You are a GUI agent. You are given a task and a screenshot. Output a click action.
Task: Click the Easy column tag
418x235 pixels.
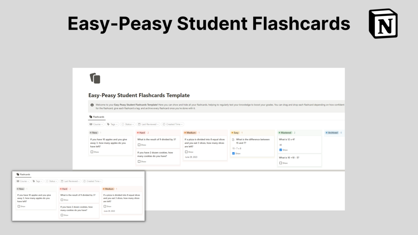coord(235,133)
